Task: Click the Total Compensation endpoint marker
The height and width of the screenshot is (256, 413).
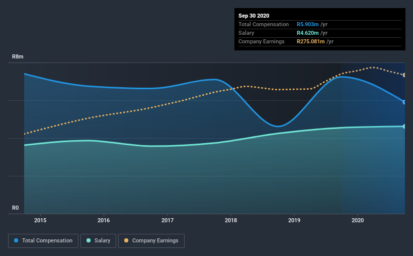Action: point(404,102)
